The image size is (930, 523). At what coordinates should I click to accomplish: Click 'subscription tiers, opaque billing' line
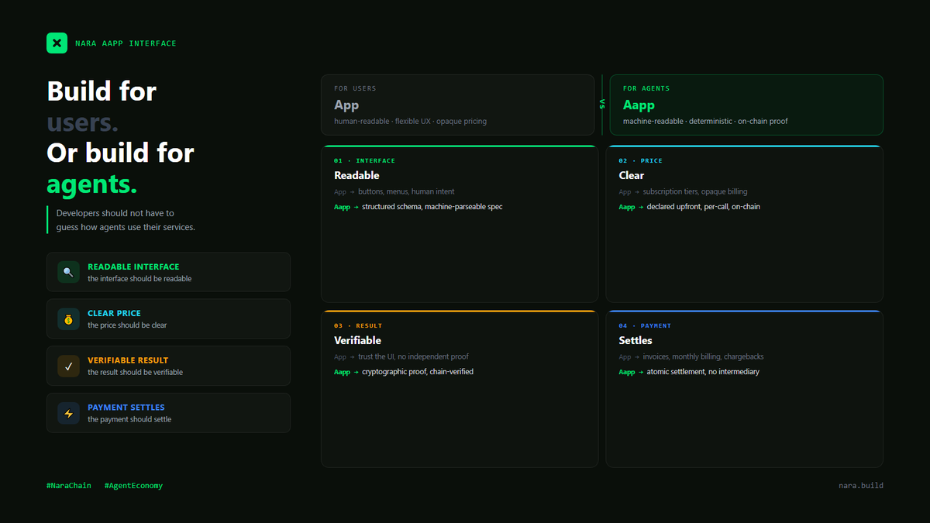(695, 191)
